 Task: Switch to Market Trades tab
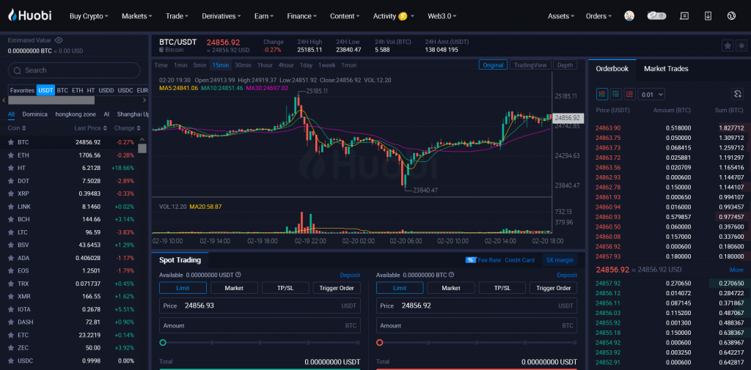[x=666, y=69]
